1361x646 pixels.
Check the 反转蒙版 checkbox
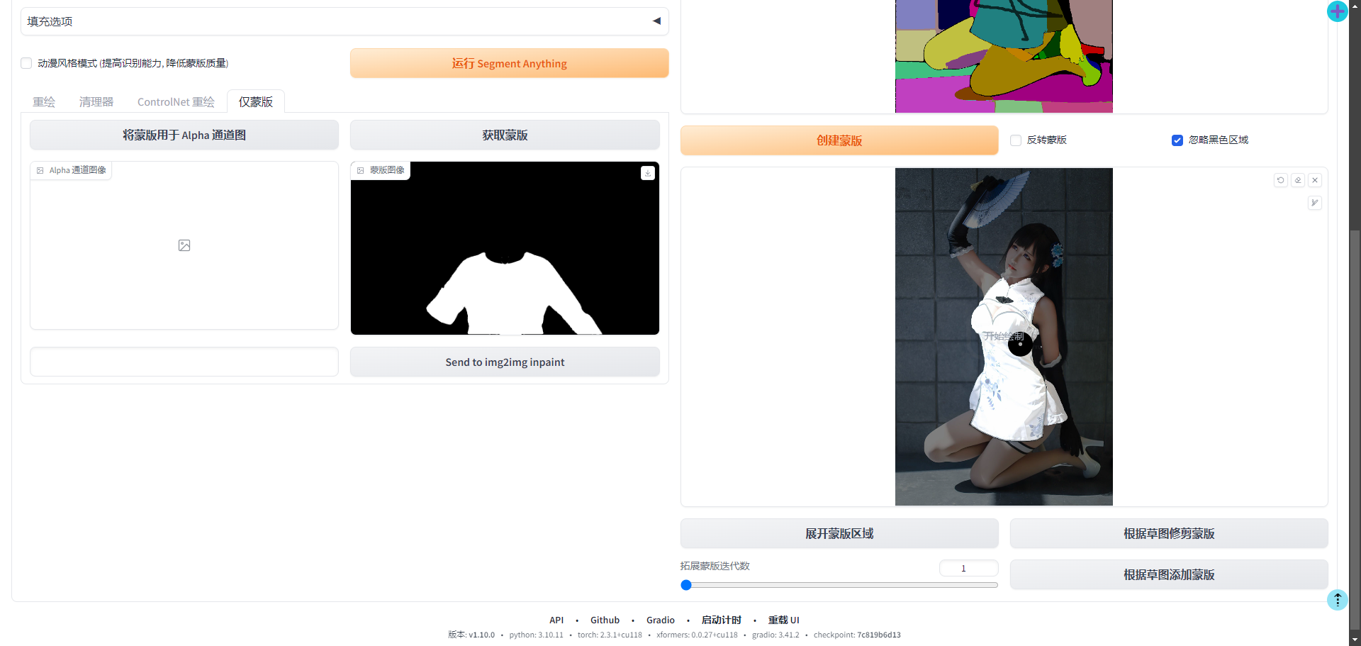[x=1016, y=140]
